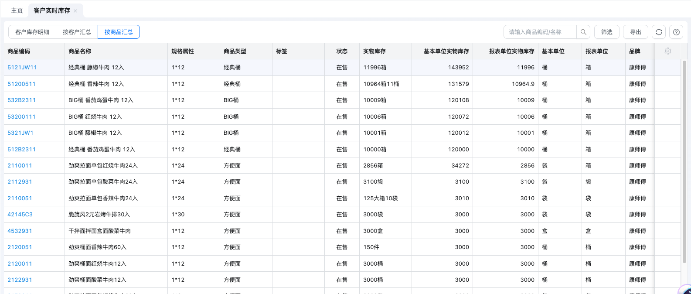
Task: Switch to the 主页 tab
Action: click(x=17, y=10)
